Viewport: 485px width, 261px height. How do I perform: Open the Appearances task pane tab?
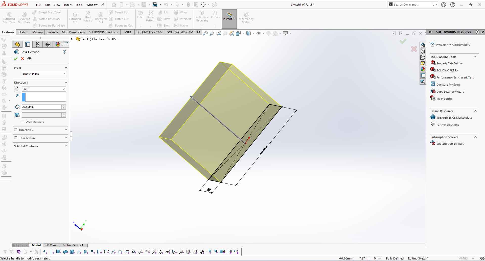click(x=423, y=69)
